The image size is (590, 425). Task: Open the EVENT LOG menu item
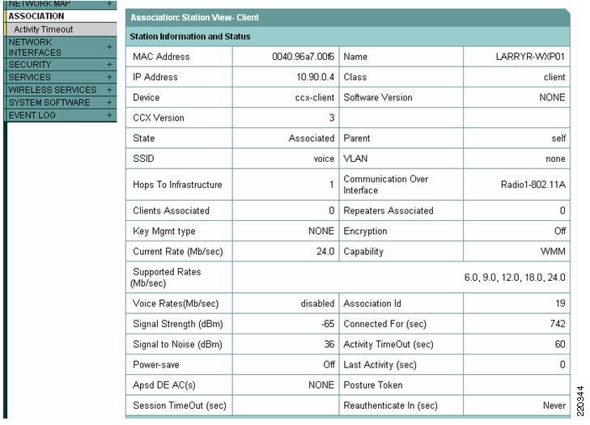(x=32, y=115)
